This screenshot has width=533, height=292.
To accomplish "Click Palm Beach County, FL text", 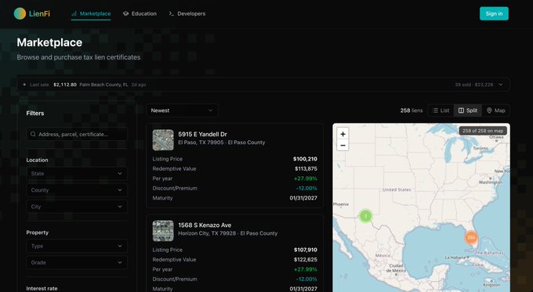I will pos(103,85).
